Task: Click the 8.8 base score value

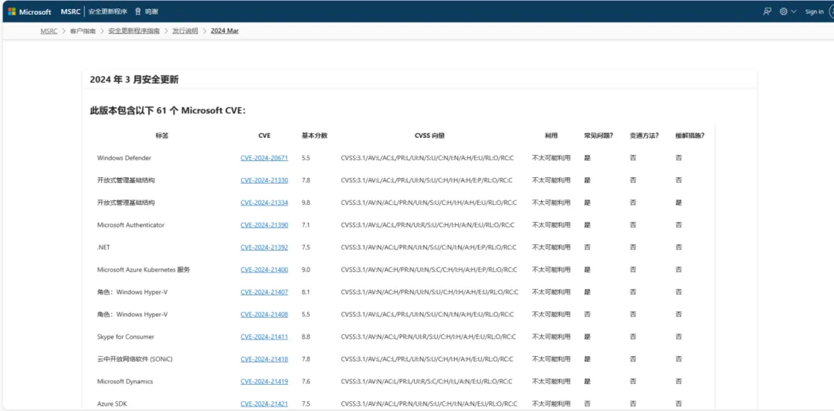Action: pyautogui.click(x=306, y=337)
